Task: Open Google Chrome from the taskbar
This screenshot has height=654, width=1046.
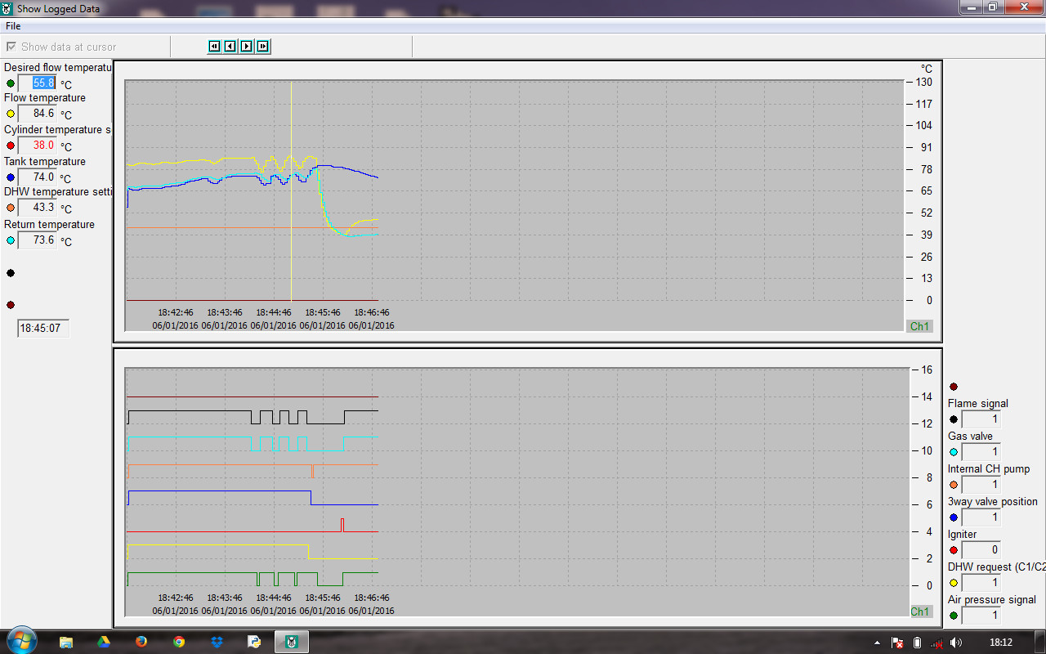Action: pyautogui.click(x=179, y=642)
